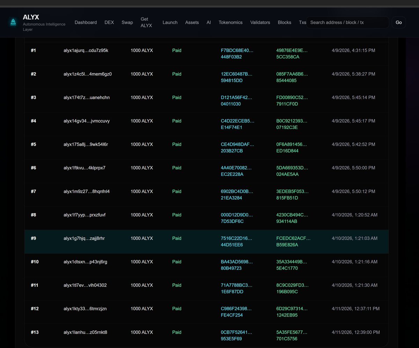
Task: Open green hash 35A334449B…5E4C1770
Action: click(292, 265)
